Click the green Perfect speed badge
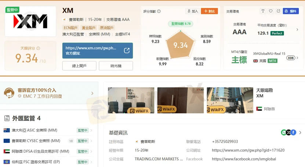The height and width of the screenshot is (167, 305). click(x=277, y=33)
